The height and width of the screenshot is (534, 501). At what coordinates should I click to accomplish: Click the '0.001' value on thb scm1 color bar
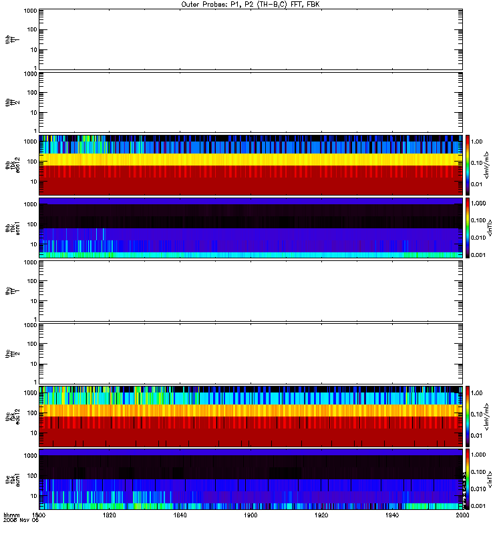[478, 255]
